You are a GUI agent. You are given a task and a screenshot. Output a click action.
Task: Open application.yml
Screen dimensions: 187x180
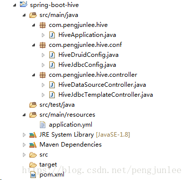pos(70,125)
